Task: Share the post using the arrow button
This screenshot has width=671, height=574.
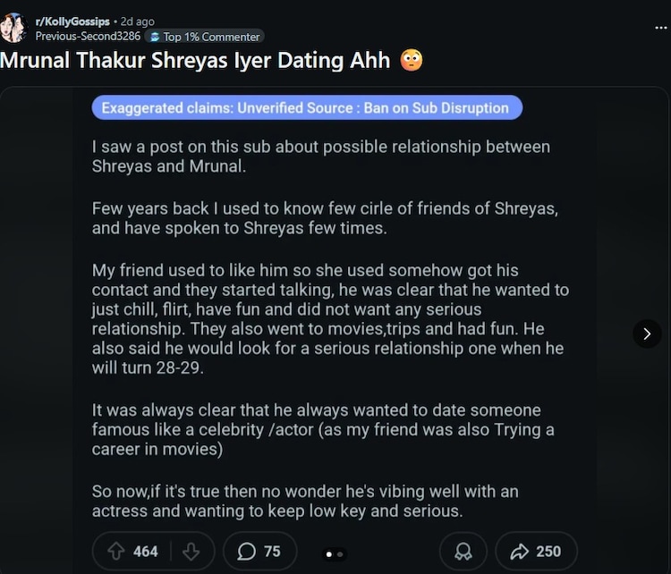Action: [x=521, y=552]
